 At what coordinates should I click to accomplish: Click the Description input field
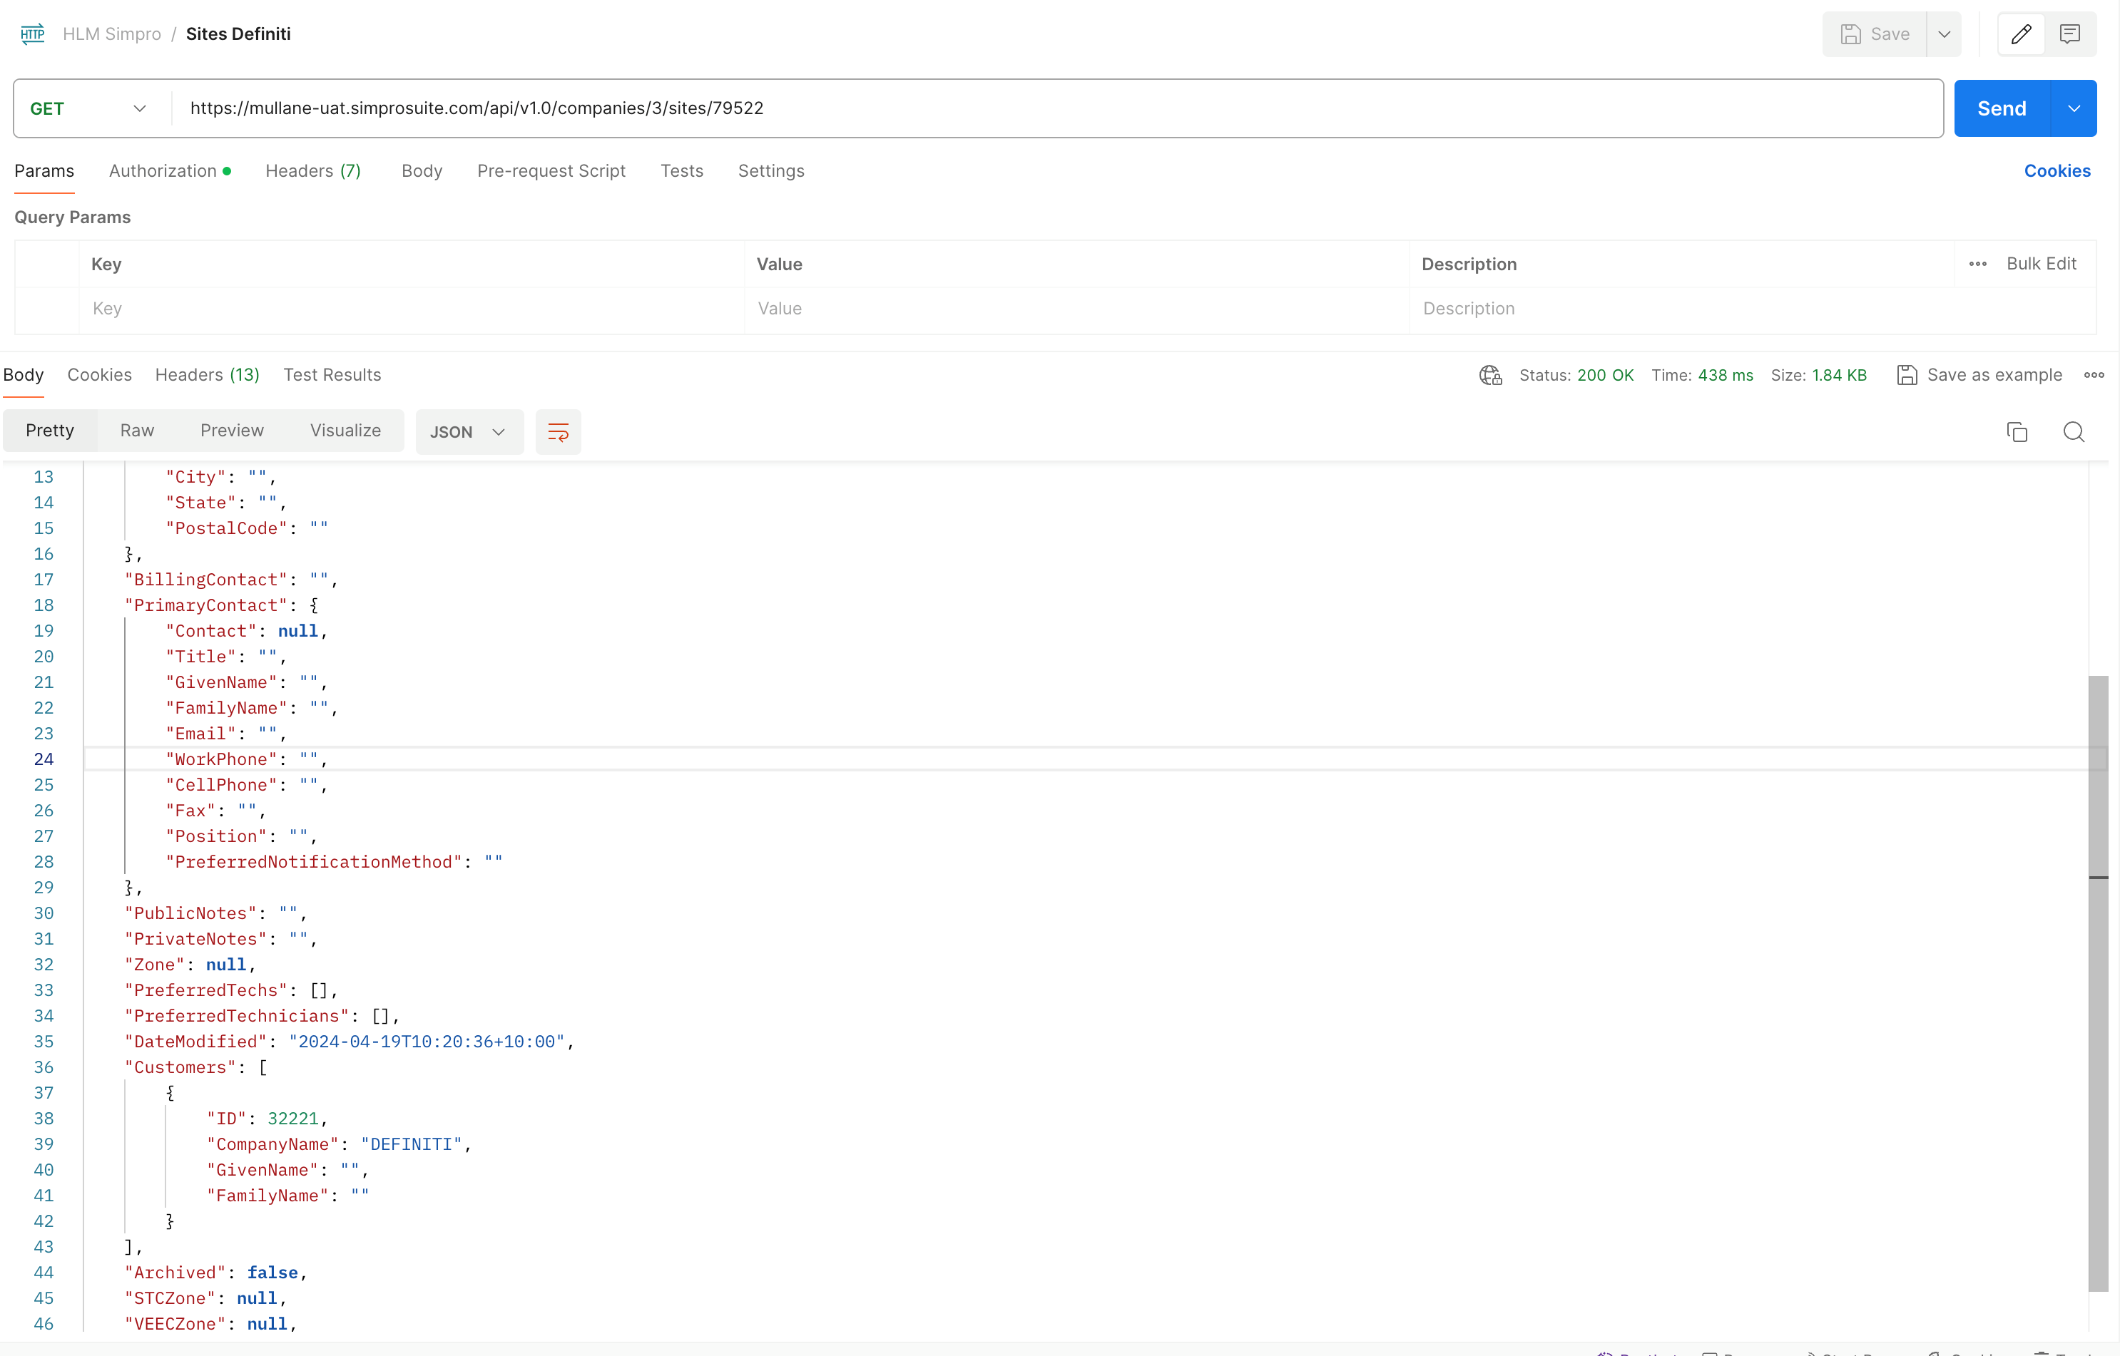[x=1751, y=309]
